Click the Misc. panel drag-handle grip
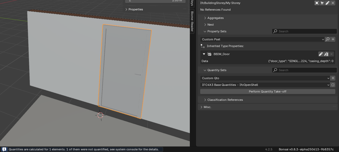Viewport: 339px width, 152px height. (x=334, y=107)
